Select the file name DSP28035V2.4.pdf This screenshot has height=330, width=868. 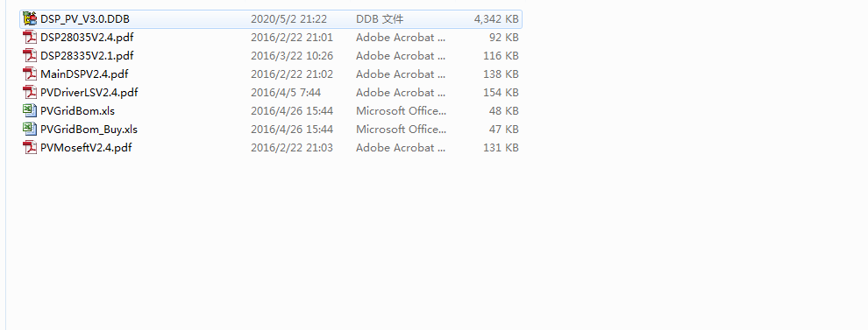pyautogui.click(x=87, y=38)
